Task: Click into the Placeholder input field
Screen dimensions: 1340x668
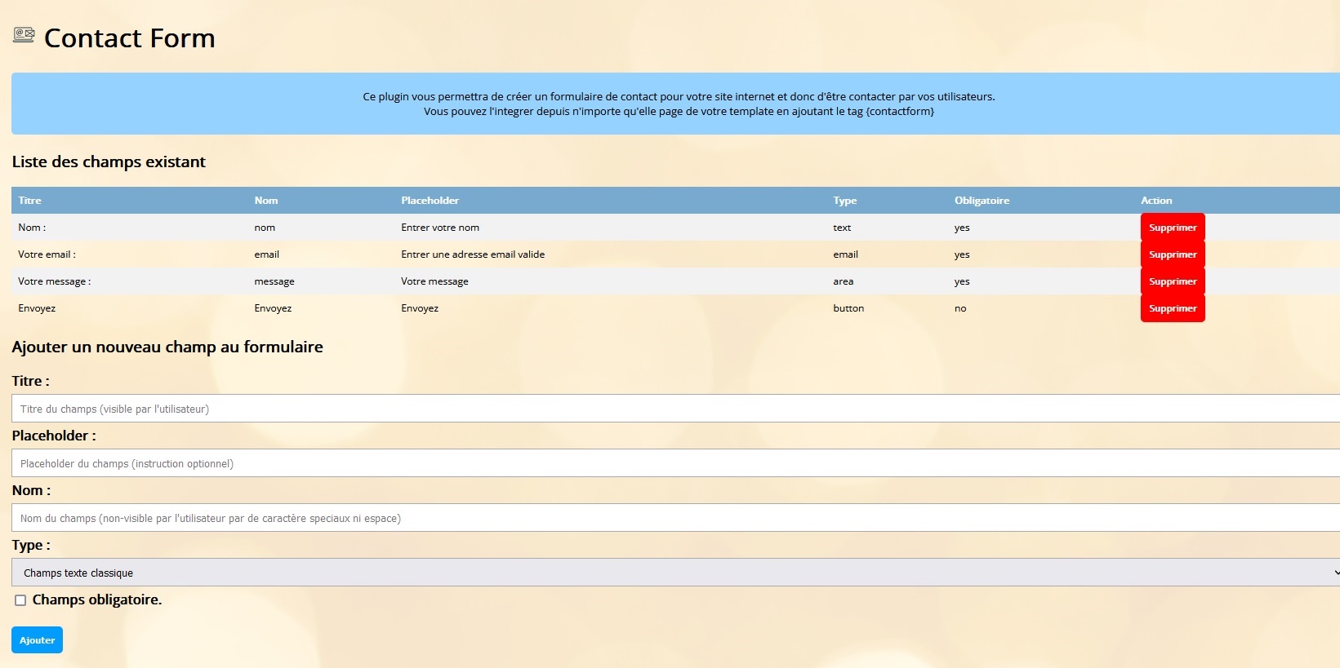Action: [x=675, y=463]
